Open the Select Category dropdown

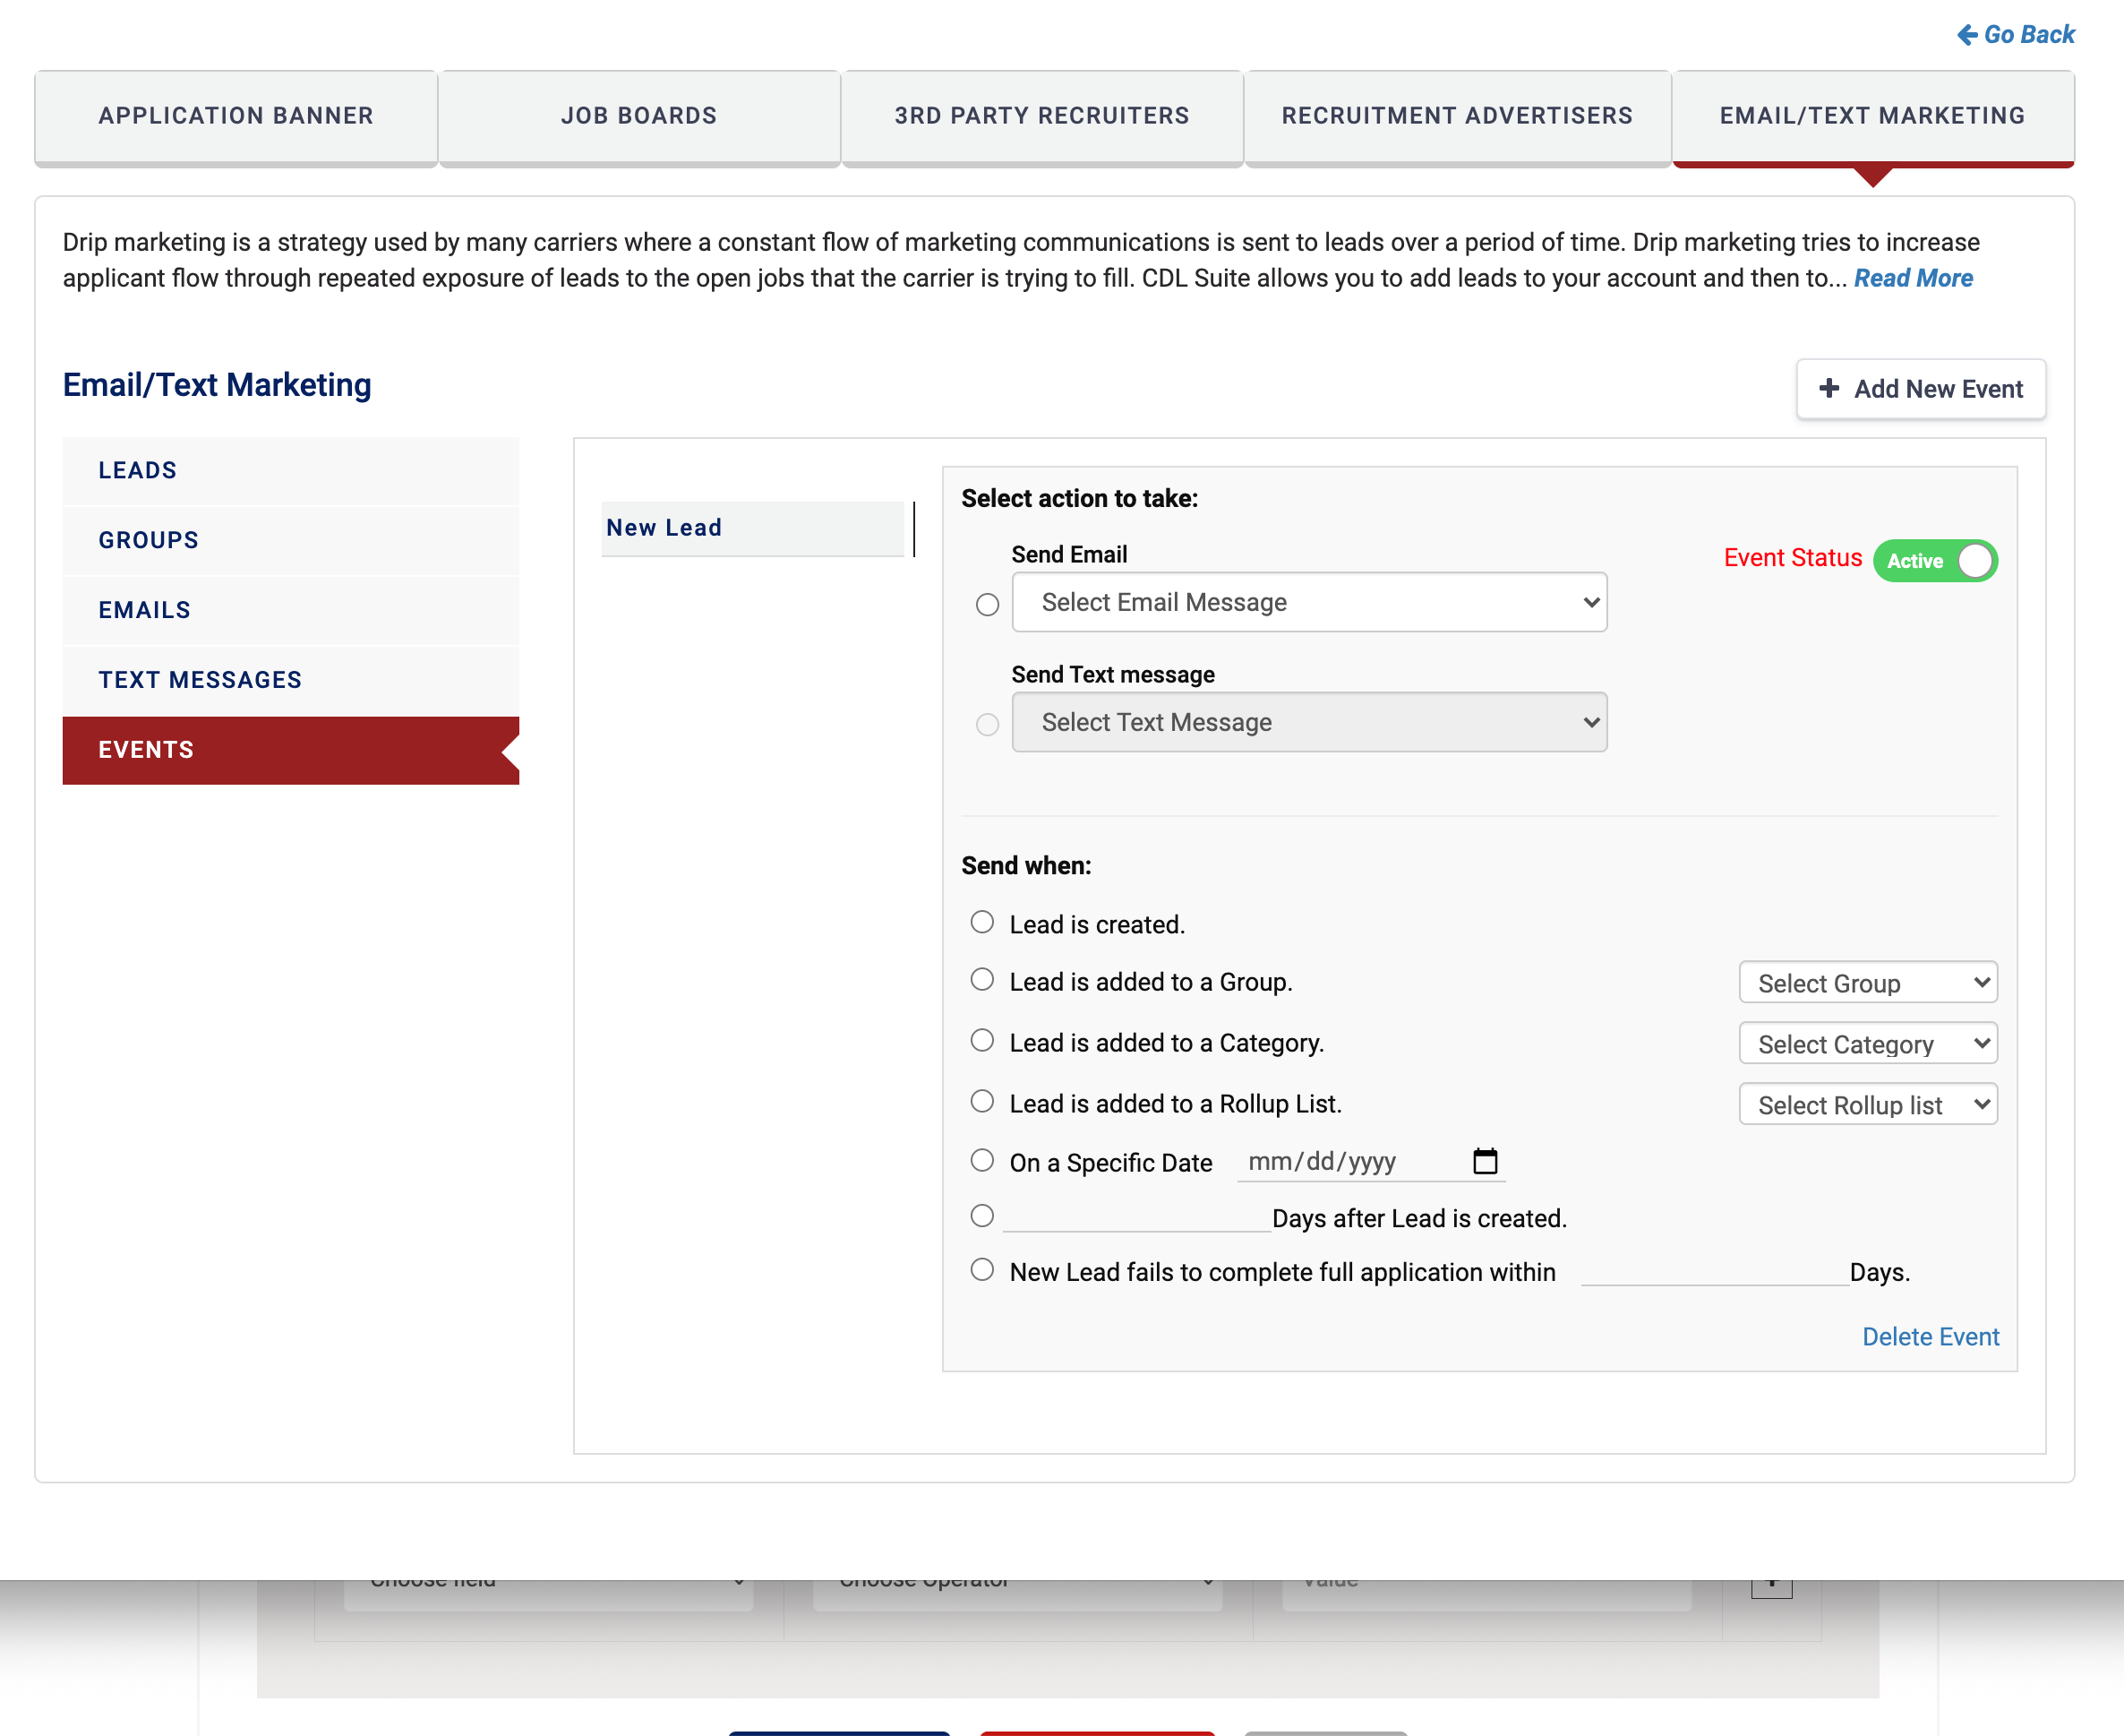1867,1044
